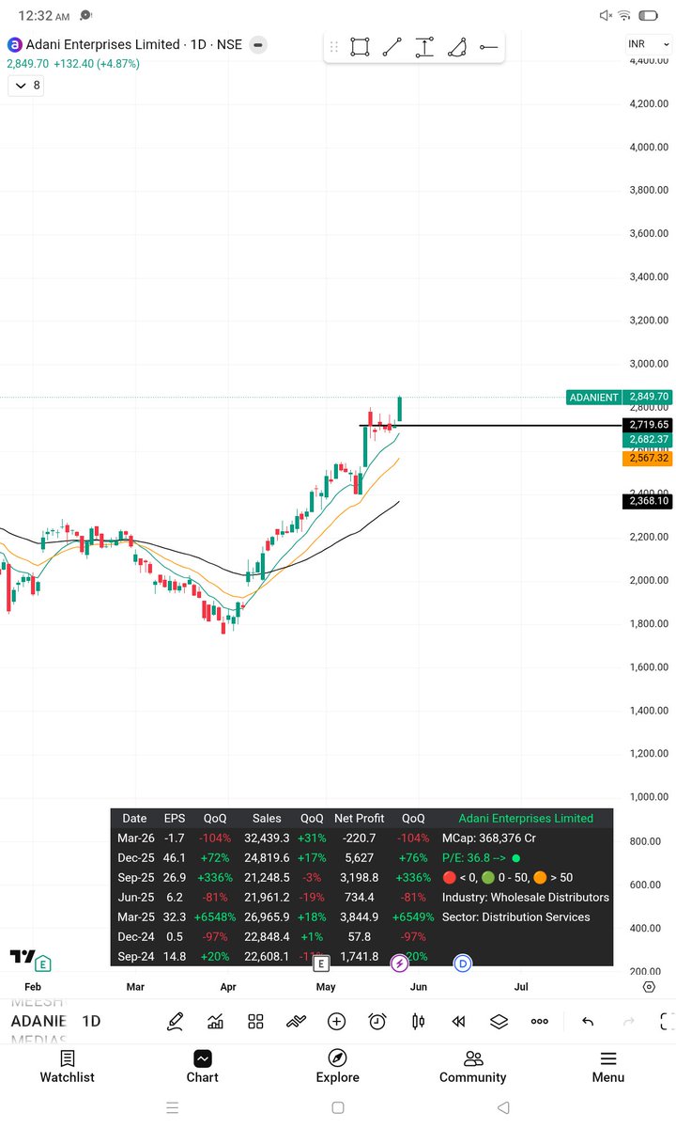Image resolution: width=676 pixels, height=1128 pixels.
Task: Open the compare symbols line icon
Action: coord(296,1021)
